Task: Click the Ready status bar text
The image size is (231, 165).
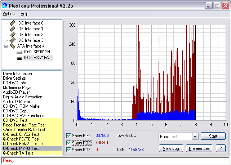Action: (x=9, y=160)
